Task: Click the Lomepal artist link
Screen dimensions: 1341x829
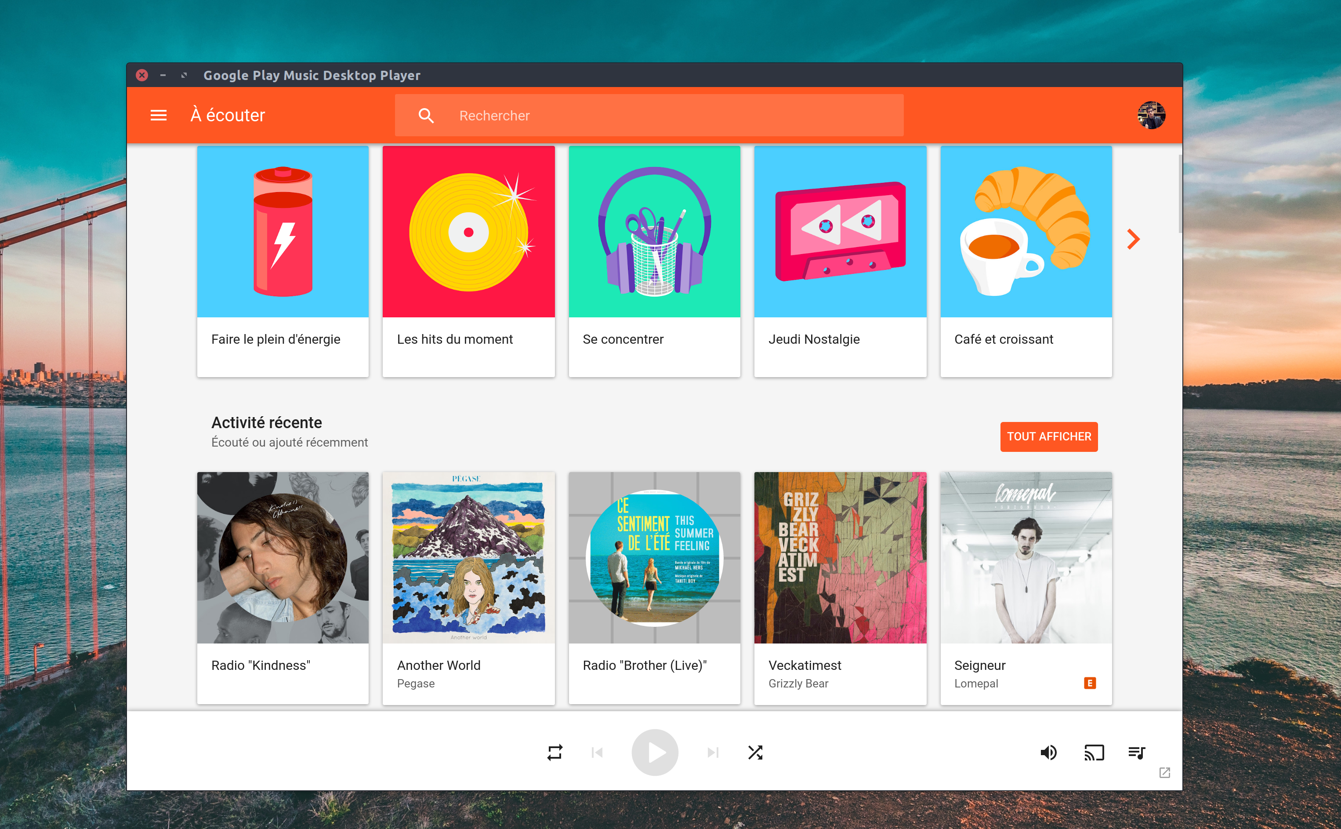Action: tap(976, 684)
